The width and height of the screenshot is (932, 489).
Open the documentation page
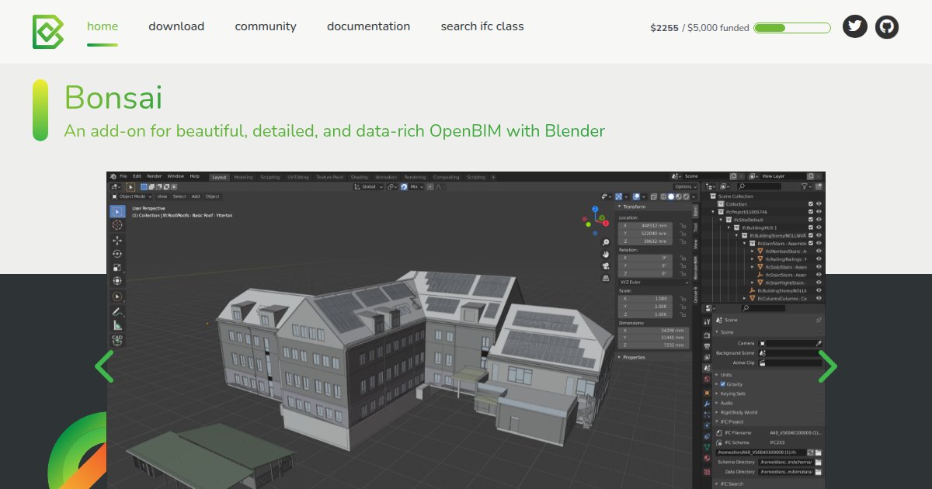[x=368, y=26]
